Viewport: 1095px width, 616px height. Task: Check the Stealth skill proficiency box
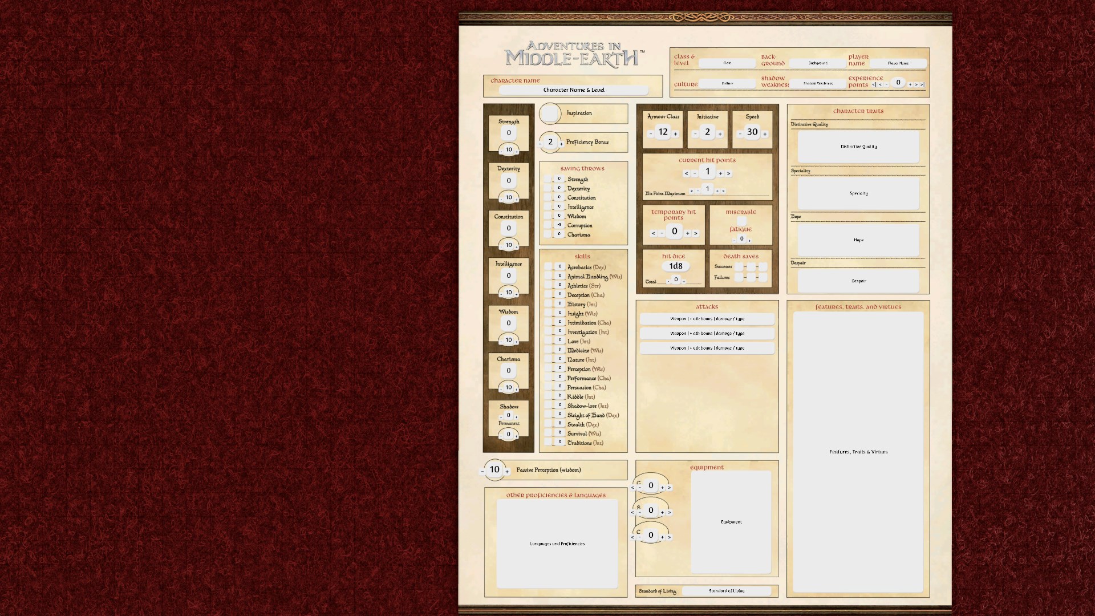(547, 424)
